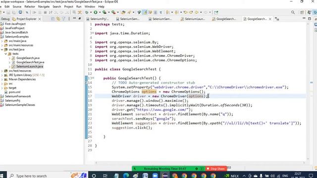Select the SeleniumFramework project
The width and height of the screenshot is (317, 178).
(18, 96)
